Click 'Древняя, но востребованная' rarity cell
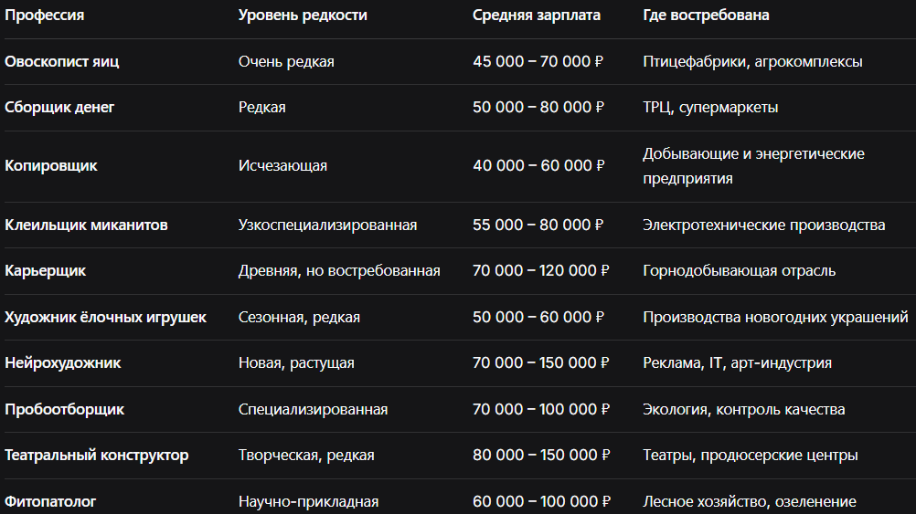 pos(339,271)
